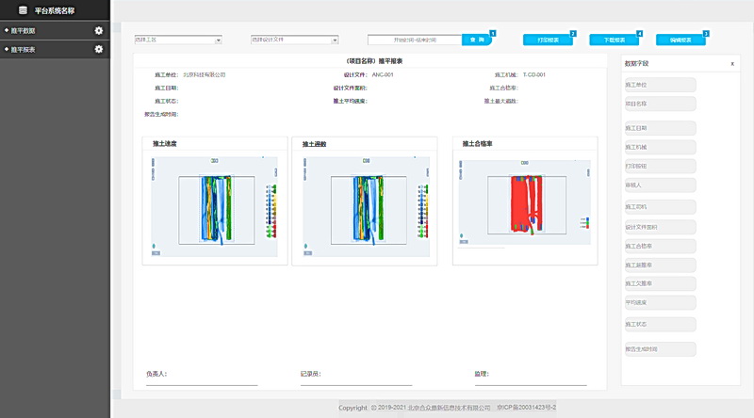The width and height of the screenshot is (754, 418).
Task: Select the 施工日期 data field
Action: point(660,127)
